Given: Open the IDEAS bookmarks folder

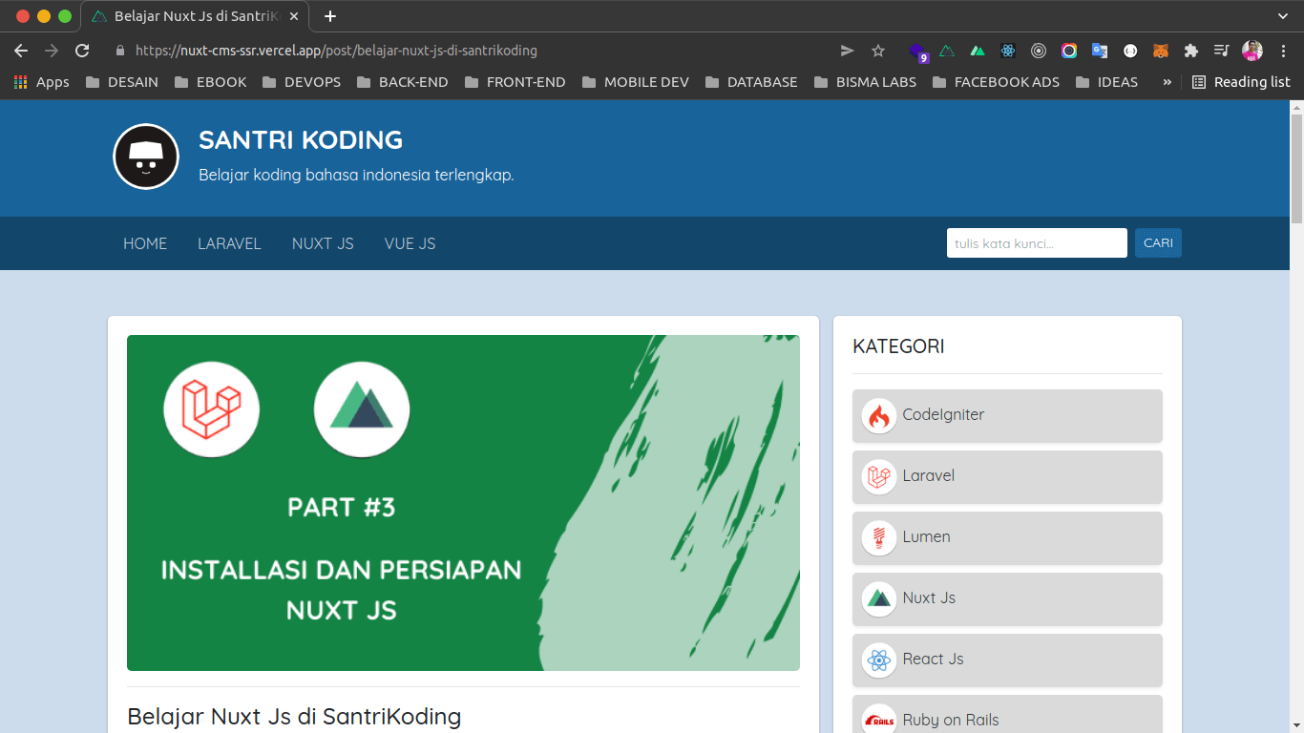Looking at the screenshot, I should tap(1106, 82).
